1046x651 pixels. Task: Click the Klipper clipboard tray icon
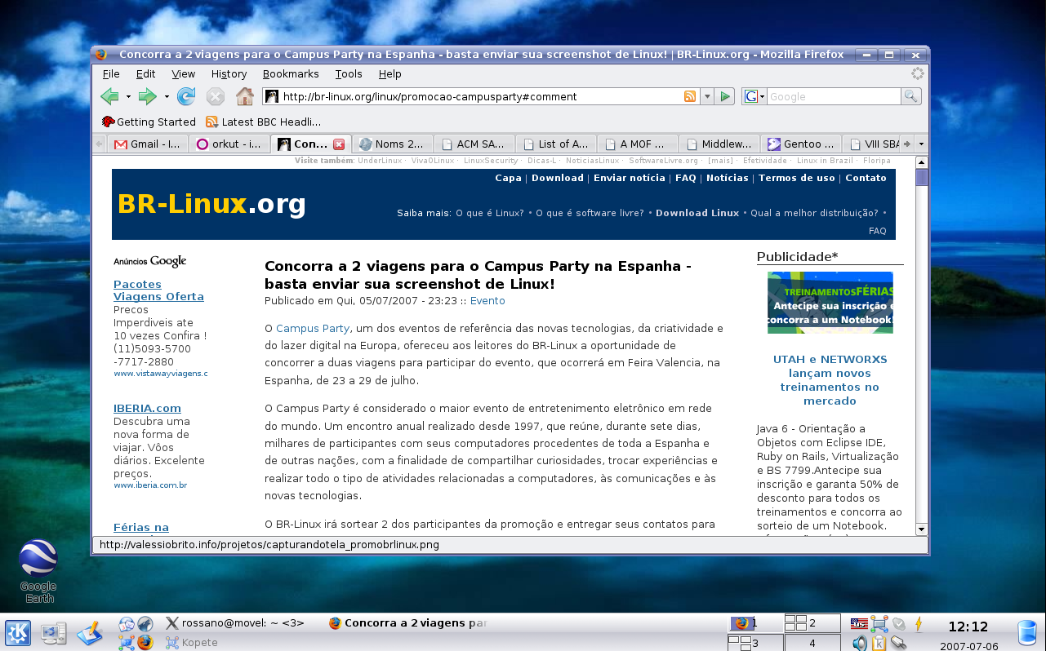tap(879, 643)
